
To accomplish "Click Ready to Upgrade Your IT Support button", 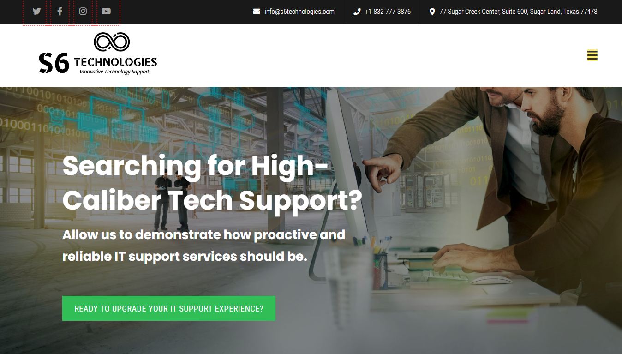I will (x=169, y=308).
